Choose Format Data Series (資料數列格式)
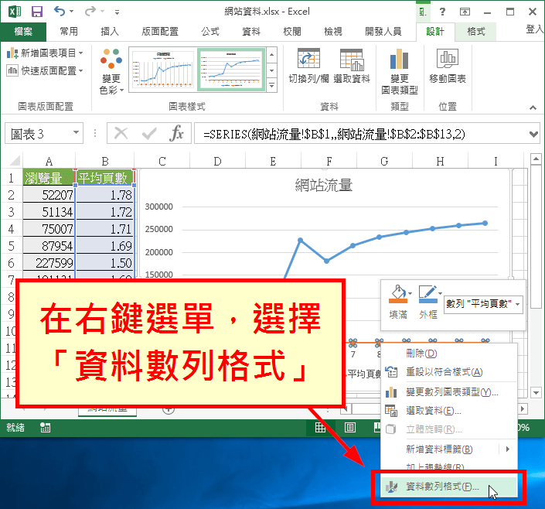This screenshot has width=545, height=509. coord(449,487)
